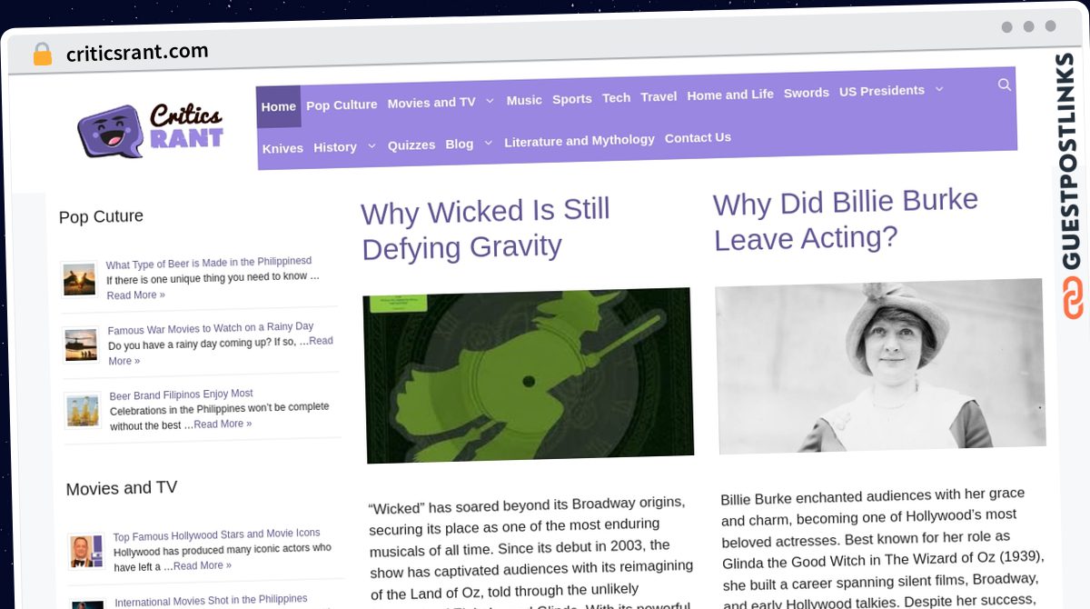This screenshot has width=1090, height=609.
Task: Open 'What Type of Beer' Philippines post
Action: click(x=209, y=263)
